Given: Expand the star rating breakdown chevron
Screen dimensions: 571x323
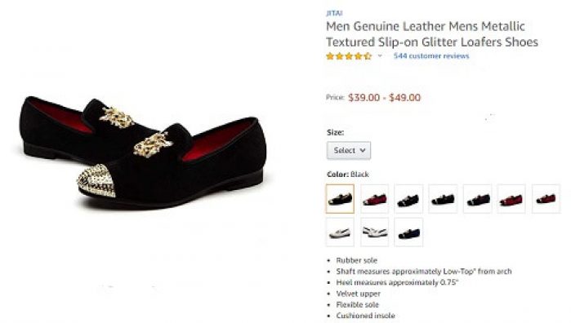Looking at the screenshot, I should coord(380,56).
